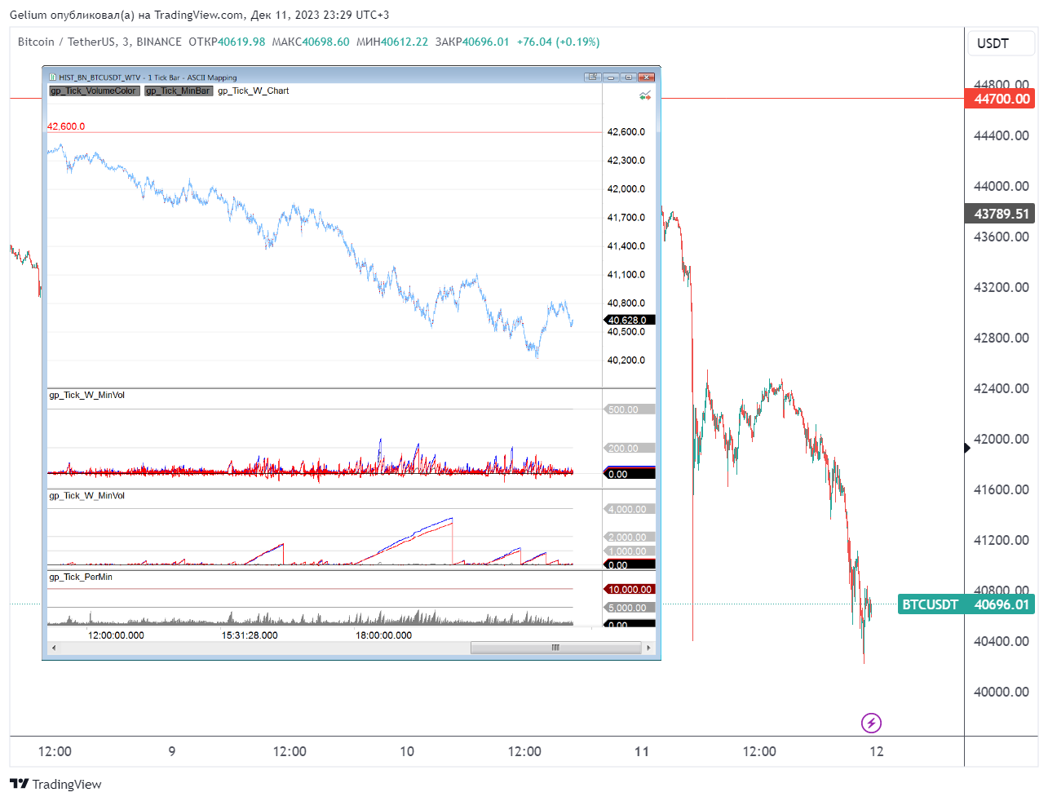Click the 42000.00 label on main price axis
Viewport: 1048px width, 801px height.
point(1002,439)
